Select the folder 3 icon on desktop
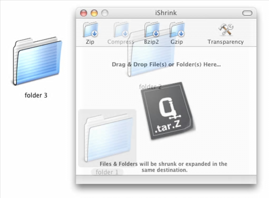269x198 pixels. (x=37, y=61)
